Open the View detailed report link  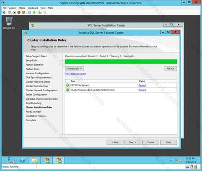point(75,74)
